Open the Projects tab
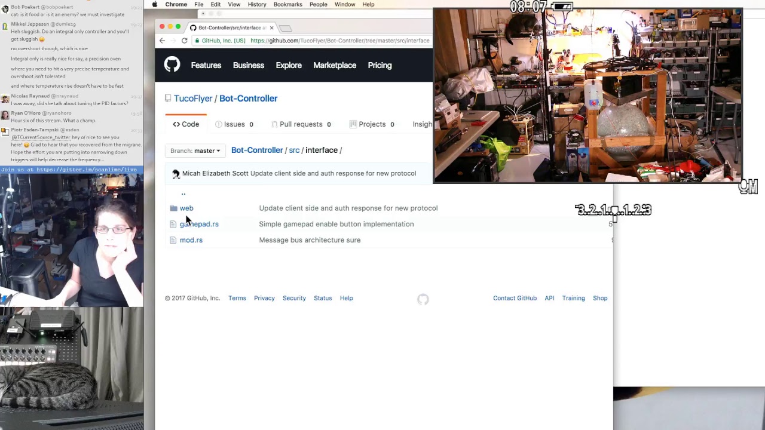 [372, 124]
